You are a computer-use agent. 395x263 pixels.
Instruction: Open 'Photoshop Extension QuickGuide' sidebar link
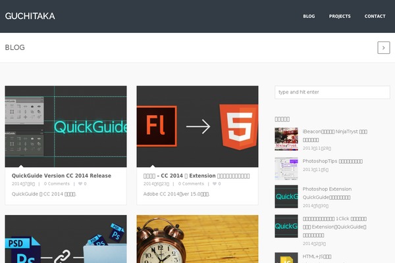327,193
